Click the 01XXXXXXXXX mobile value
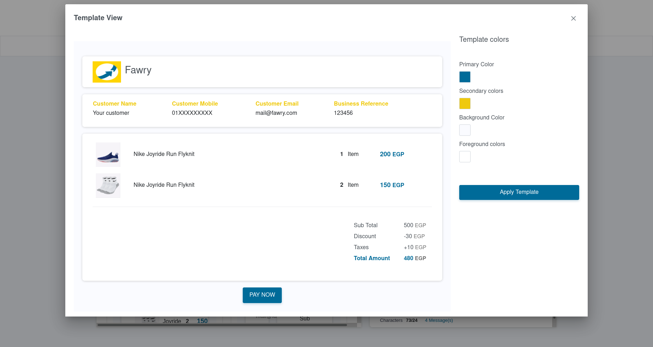Image resolution: width=653 pixels, height=347 pixels. [192, 113]
